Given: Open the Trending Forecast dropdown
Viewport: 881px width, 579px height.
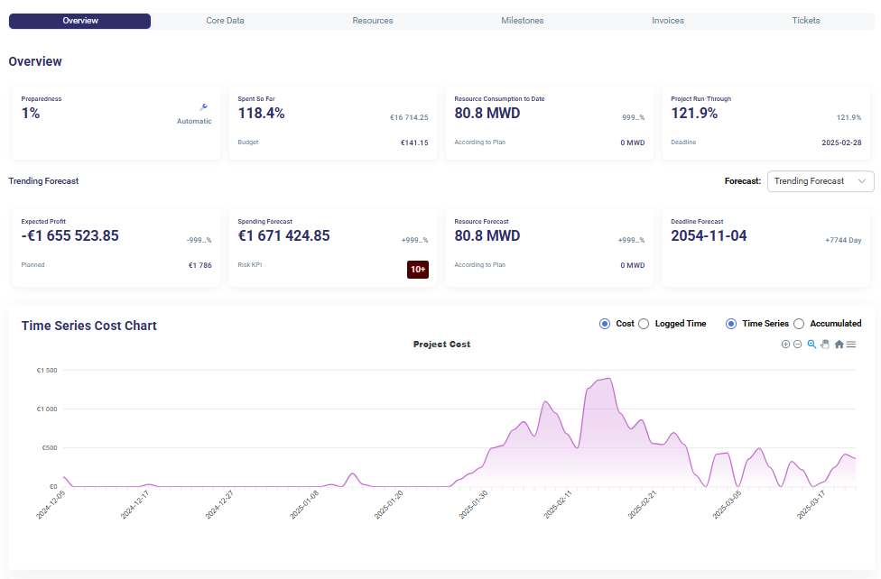Looking at the screenshot, I should 820,181.
